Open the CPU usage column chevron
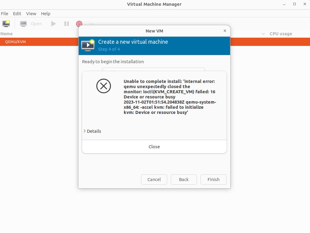 click(x=263, y=34)
